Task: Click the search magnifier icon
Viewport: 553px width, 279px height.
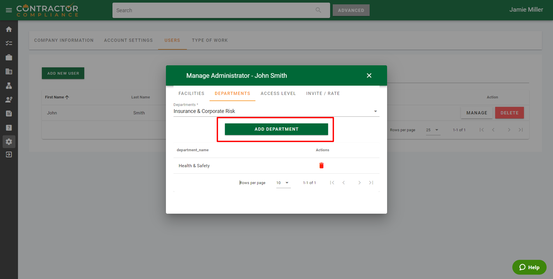Action: 318,10
